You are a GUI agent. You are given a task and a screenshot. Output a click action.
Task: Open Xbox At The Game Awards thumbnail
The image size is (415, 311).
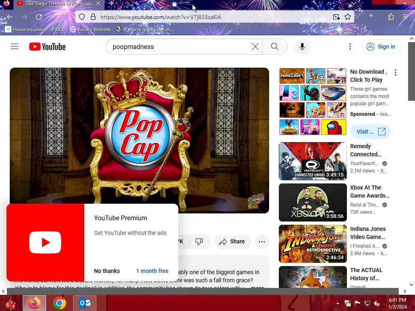coord(312,202)
